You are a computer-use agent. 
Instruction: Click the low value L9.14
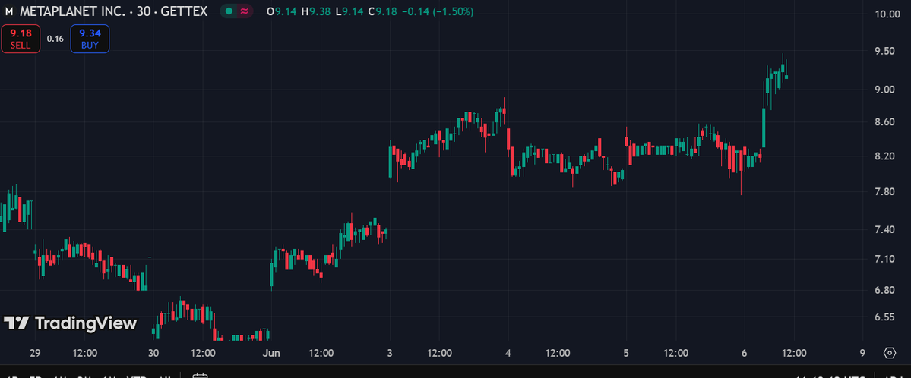[x=350, y=11]
